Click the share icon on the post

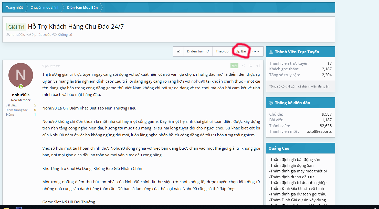tap(244, 66)
